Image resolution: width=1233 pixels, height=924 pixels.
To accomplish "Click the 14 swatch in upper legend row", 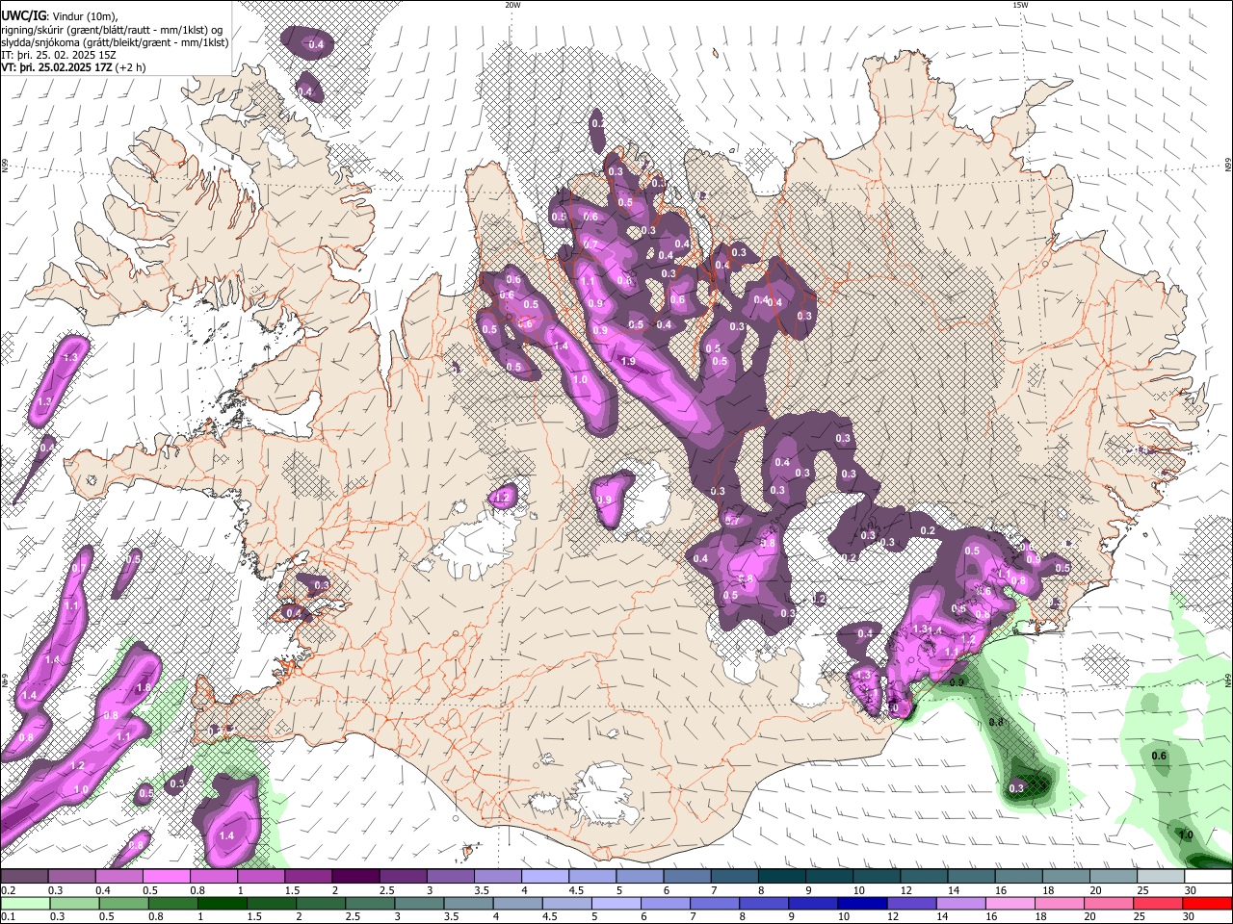I will point(970,877).
